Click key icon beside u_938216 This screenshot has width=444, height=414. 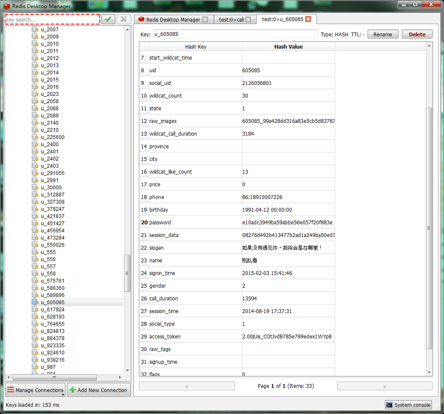35,360
